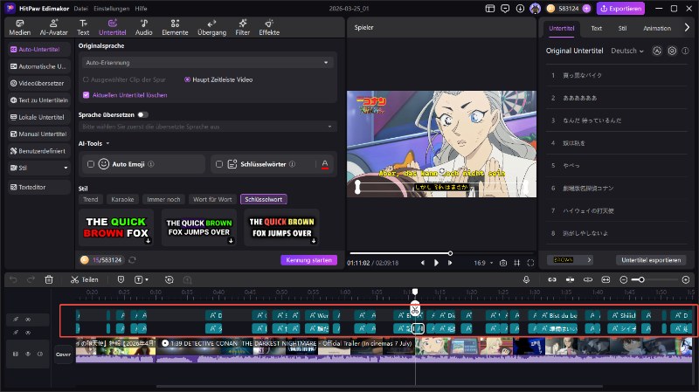
Task: Click the speed clock icon in timeline toolbar
Action: (169, 279)
